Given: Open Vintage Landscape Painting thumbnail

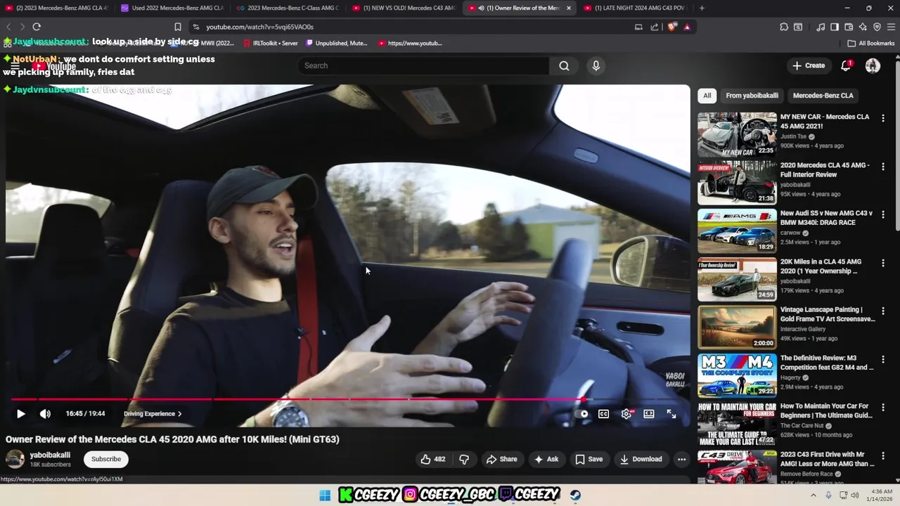Looking at the screenshot, I should (737, 327).
